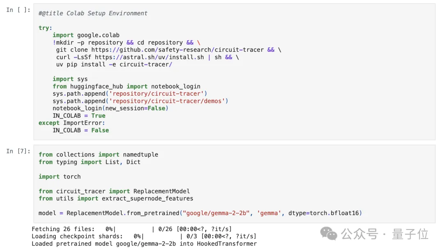
Task: Select the In [7] cell prompt
Action: tap(18, 151)
